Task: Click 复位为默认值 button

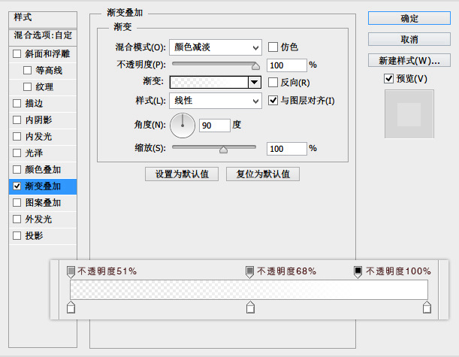Action: pyautogui.click(x=263, y=174)
